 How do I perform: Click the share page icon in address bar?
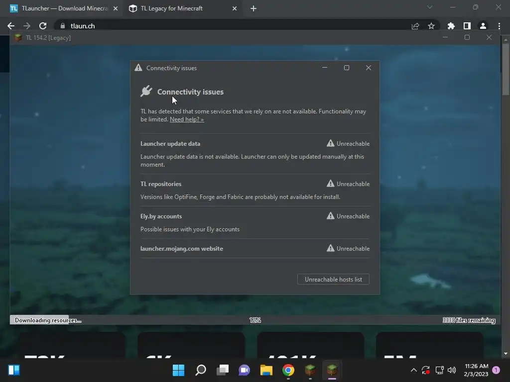(x=415, y=26)
